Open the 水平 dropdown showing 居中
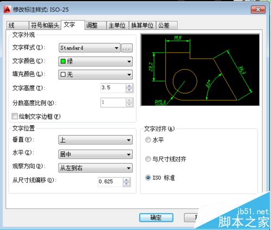The image size is (271, 230). (x=95, y=155)
